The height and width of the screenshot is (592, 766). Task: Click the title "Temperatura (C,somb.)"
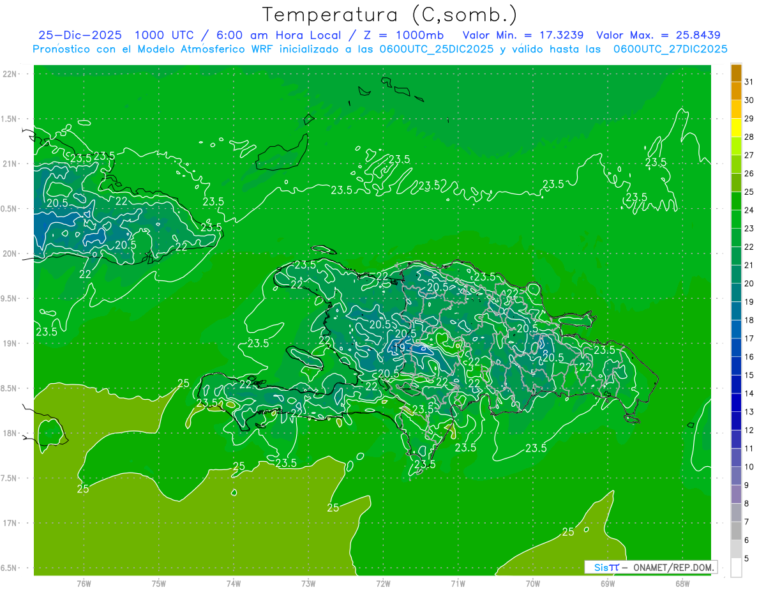click(x=389, y=15)
